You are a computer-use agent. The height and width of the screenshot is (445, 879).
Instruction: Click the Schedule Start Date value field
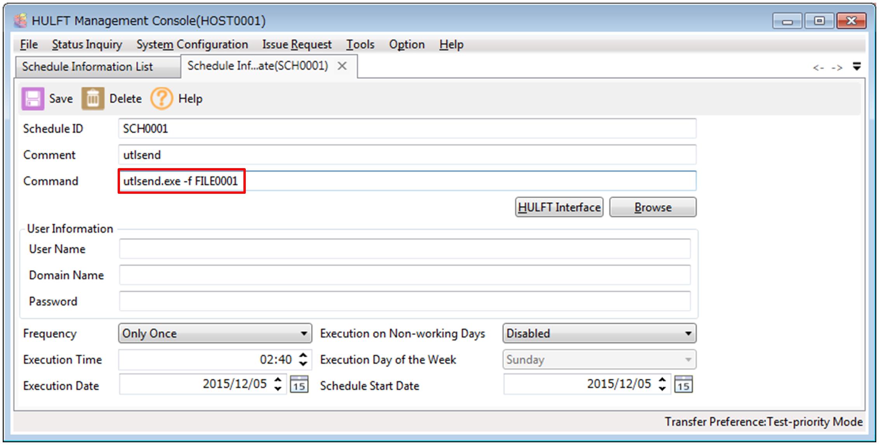587,384
